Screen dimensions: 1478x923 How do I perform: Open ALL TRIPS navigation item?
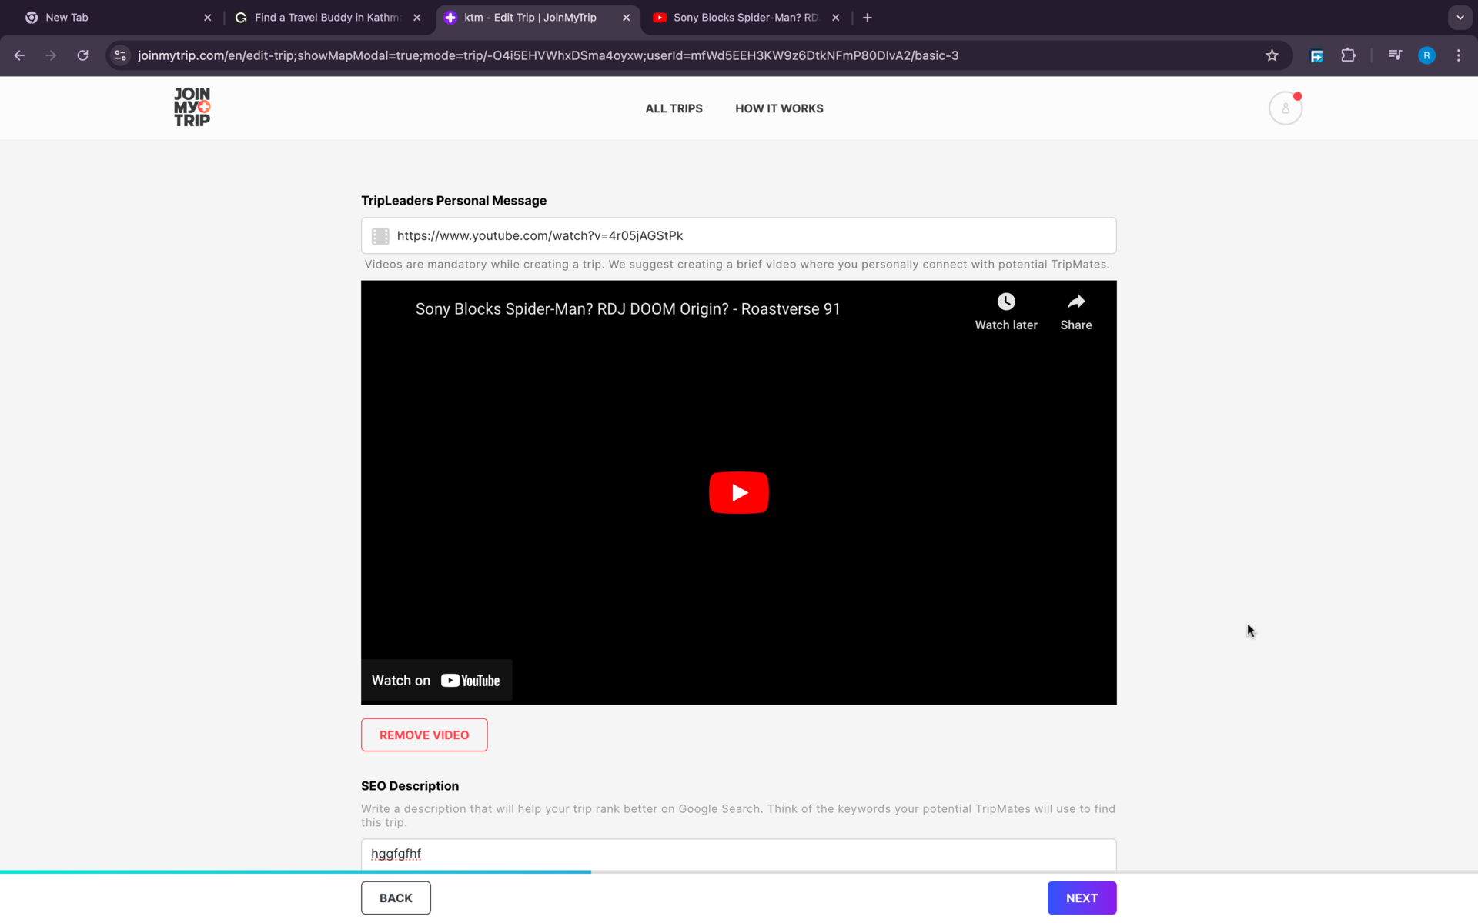(x=674, y=108)
